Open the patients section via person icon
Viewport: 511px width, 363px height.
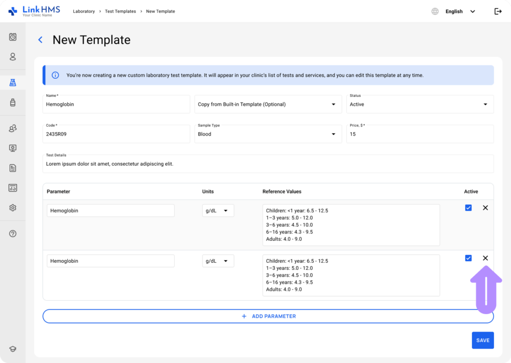click(12, 57)
